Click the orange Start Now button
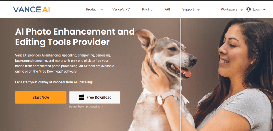 point(41,97)
